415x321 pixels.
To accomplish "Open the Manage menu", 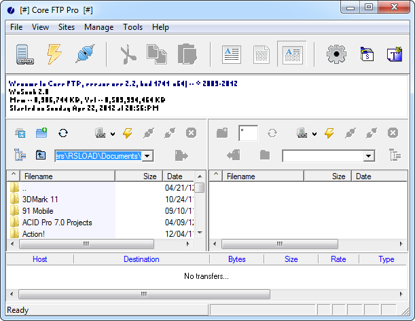I will 98,27.
